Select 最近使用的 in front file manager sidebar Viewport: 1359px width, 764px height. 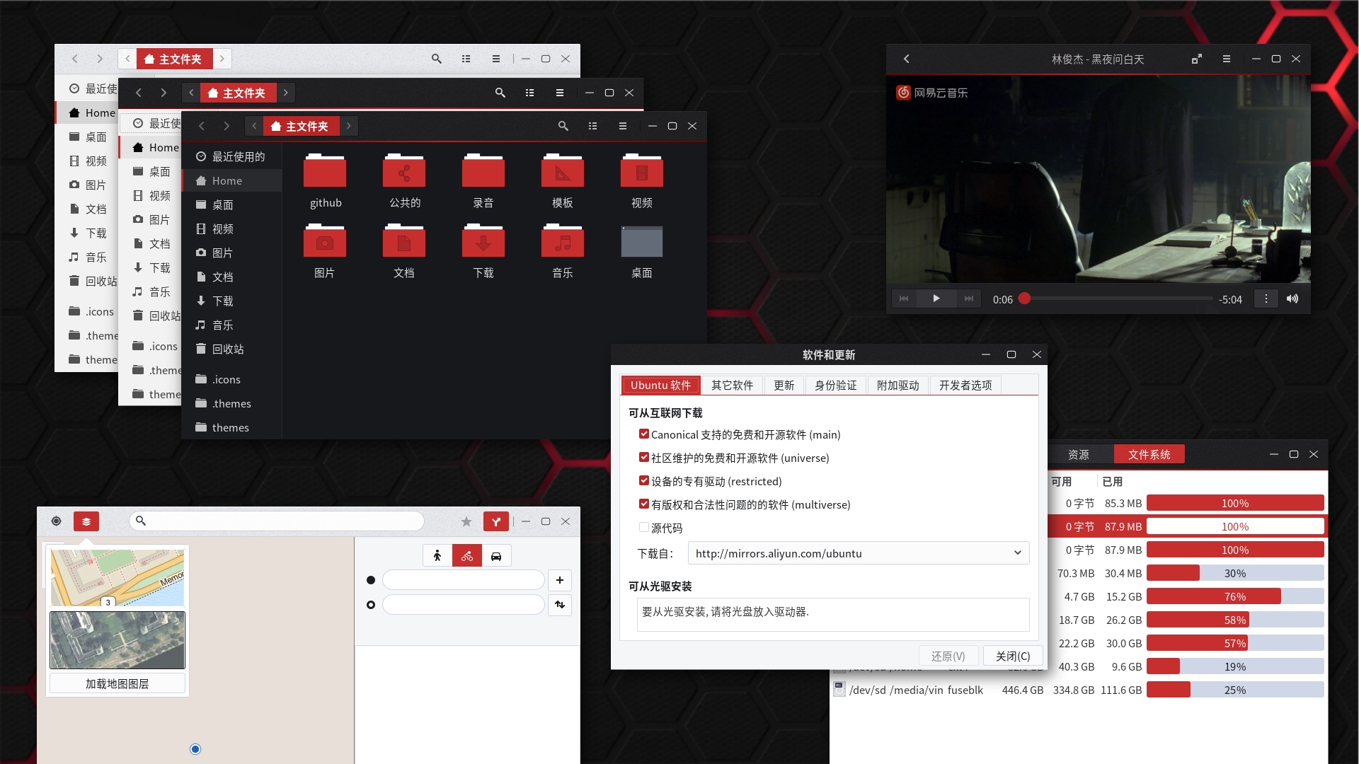click(231, 156)
